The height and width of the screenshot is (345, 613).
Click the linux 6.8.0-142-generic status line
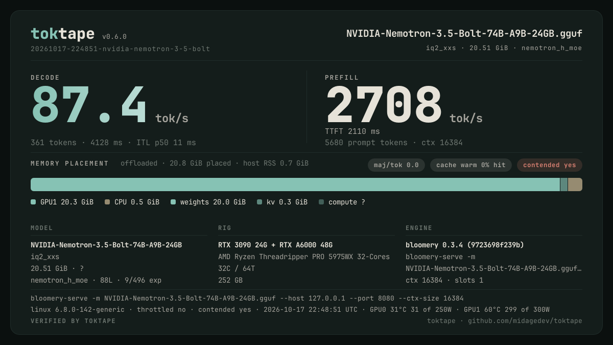click(290, 309)
